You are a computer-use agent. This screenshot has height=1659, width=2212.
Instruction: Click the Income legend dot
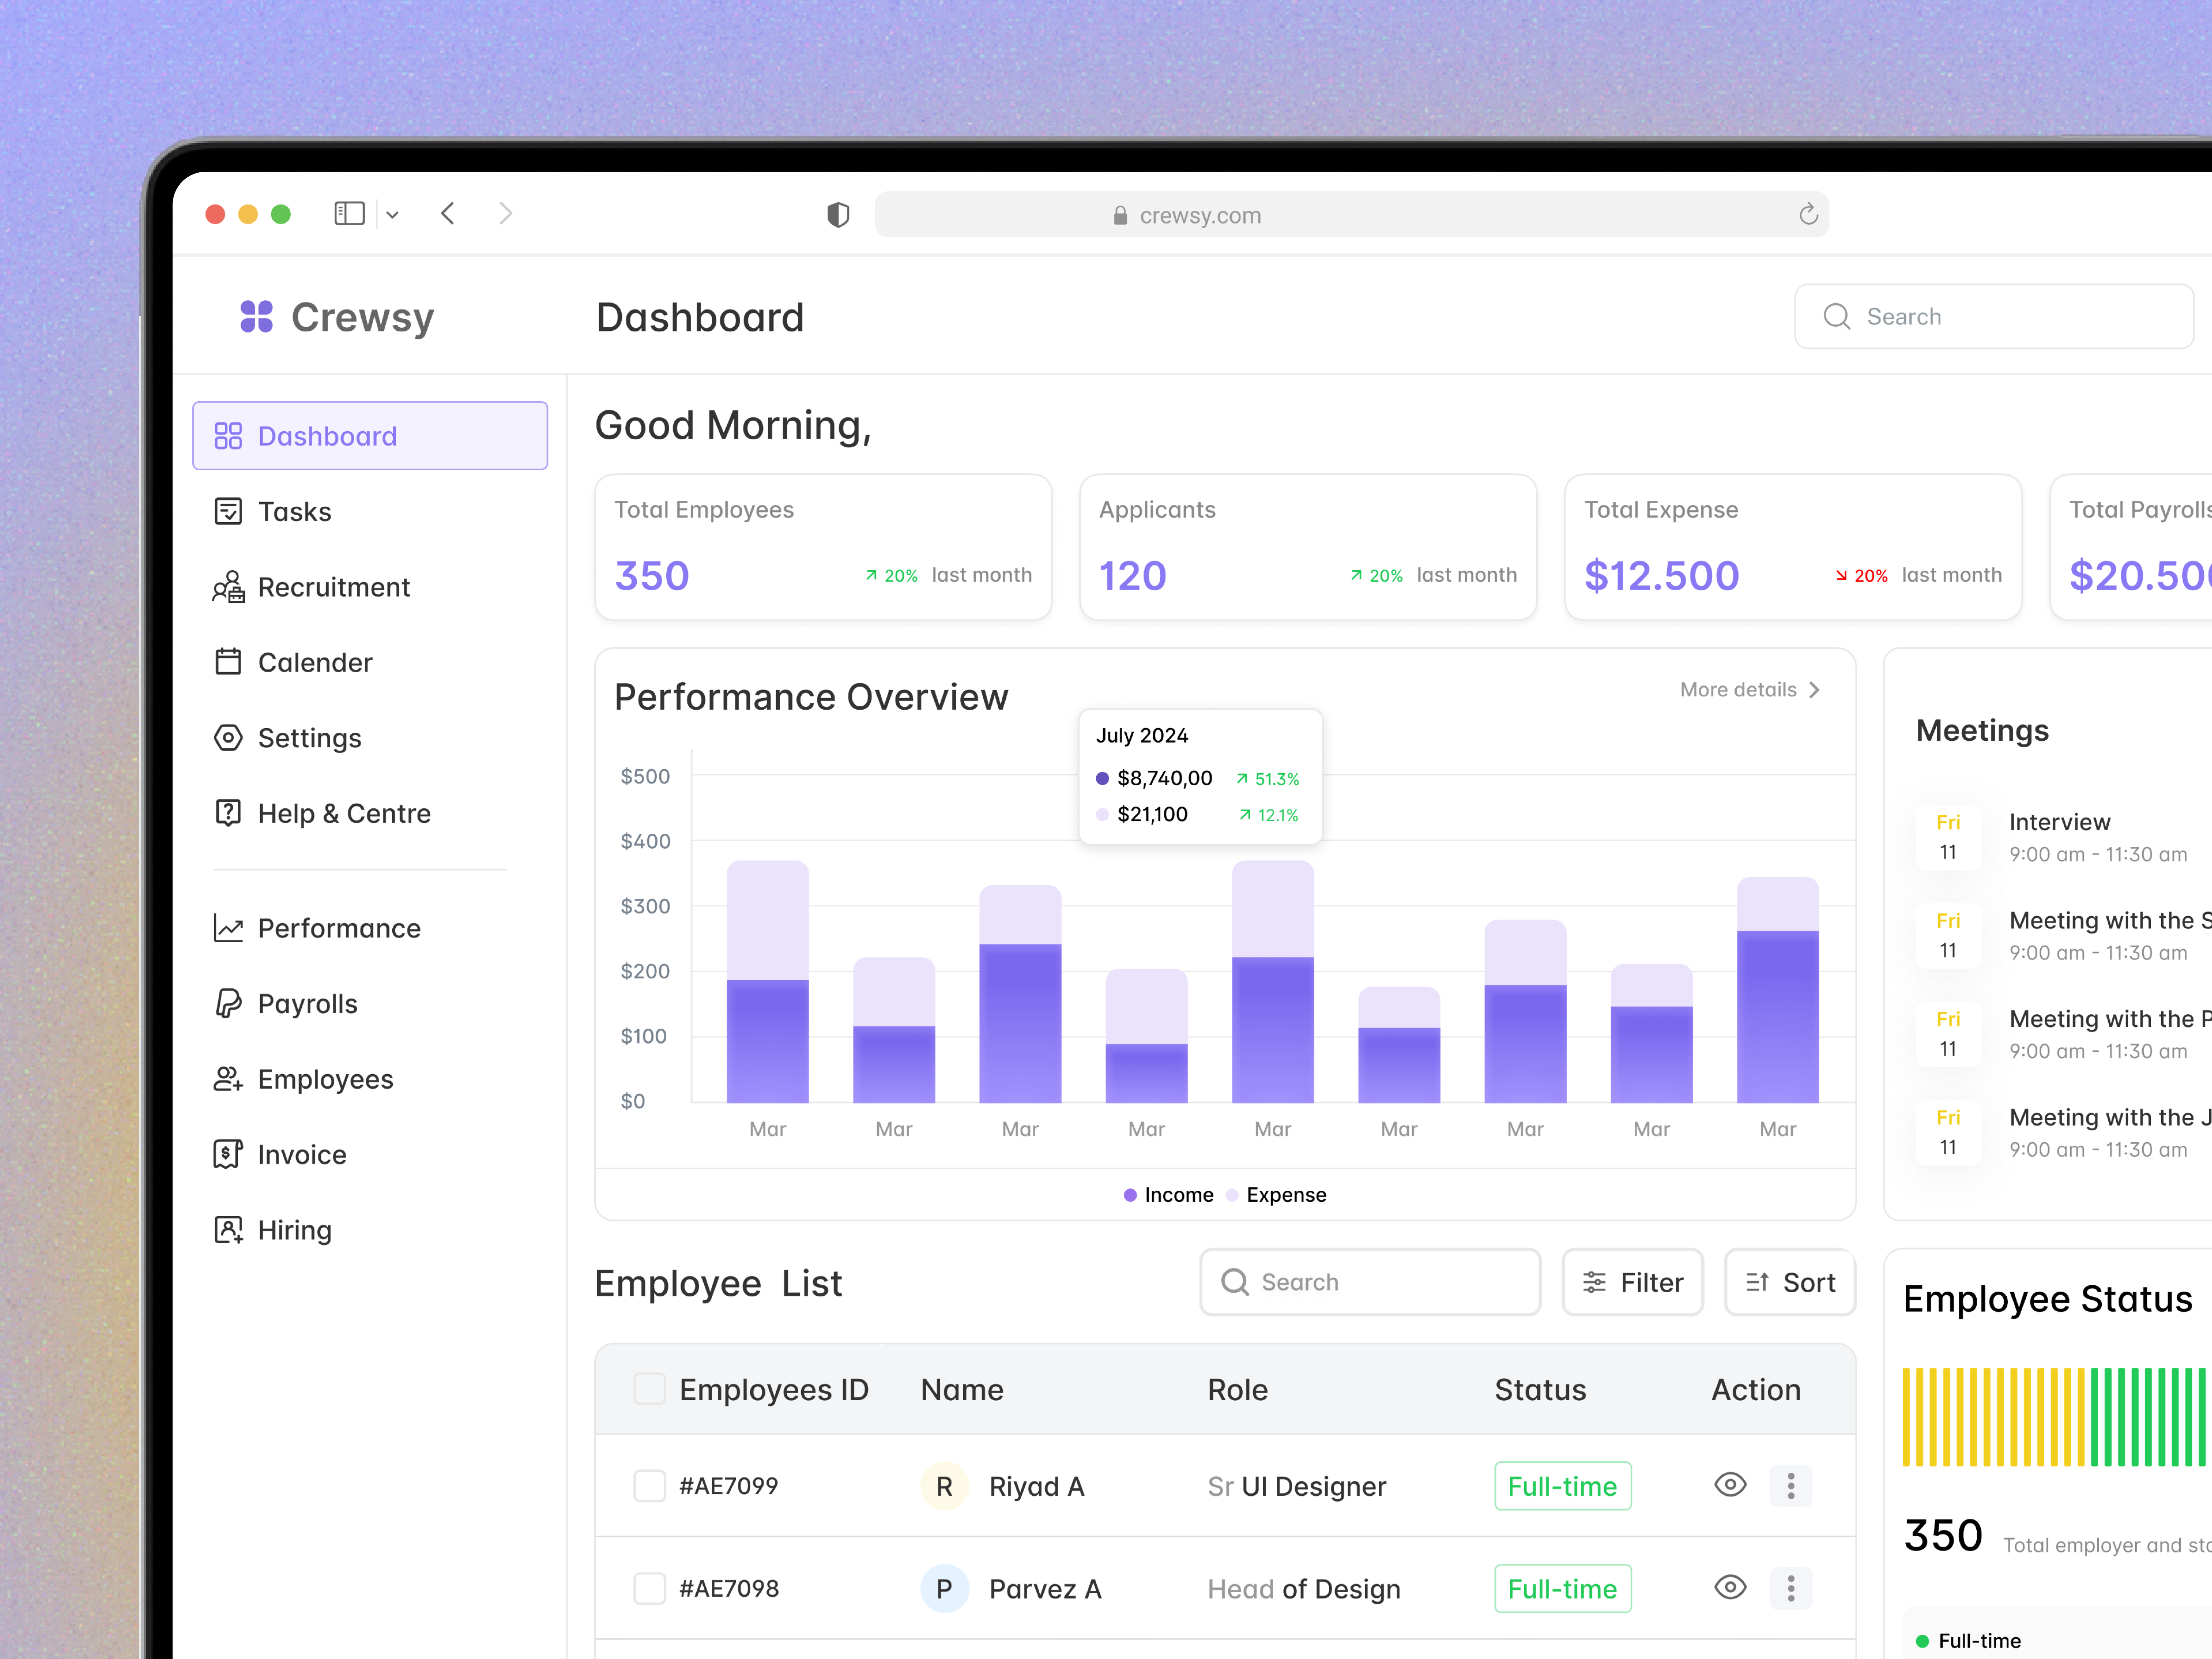(1130, 1196)
